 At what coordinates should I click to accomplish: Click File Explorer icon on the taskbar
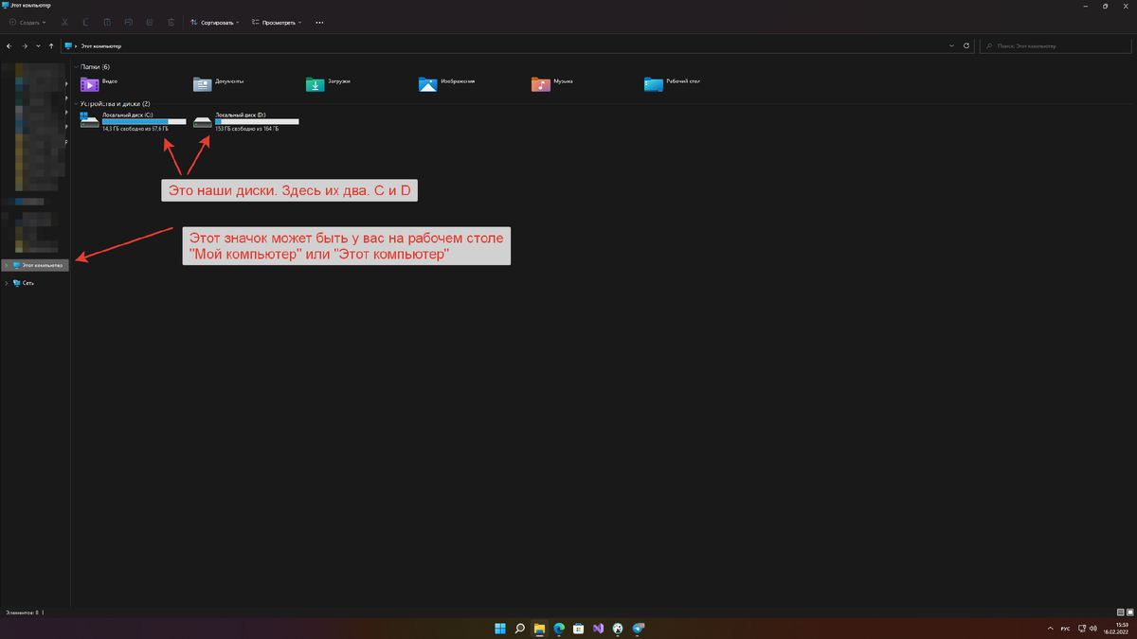[539, 629]
